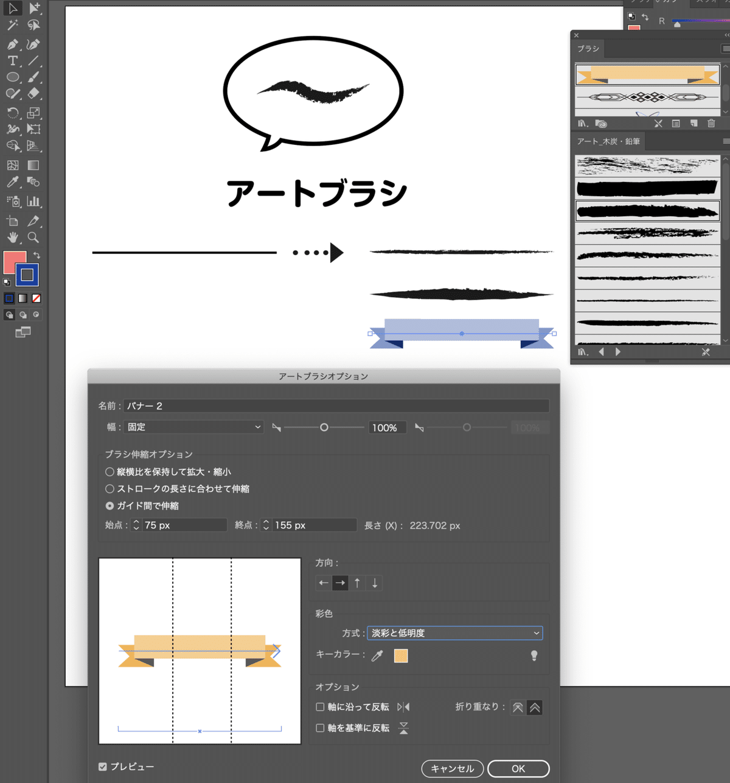
Task: Check the 軸を基準に反転 option
Action: (319, 728)
